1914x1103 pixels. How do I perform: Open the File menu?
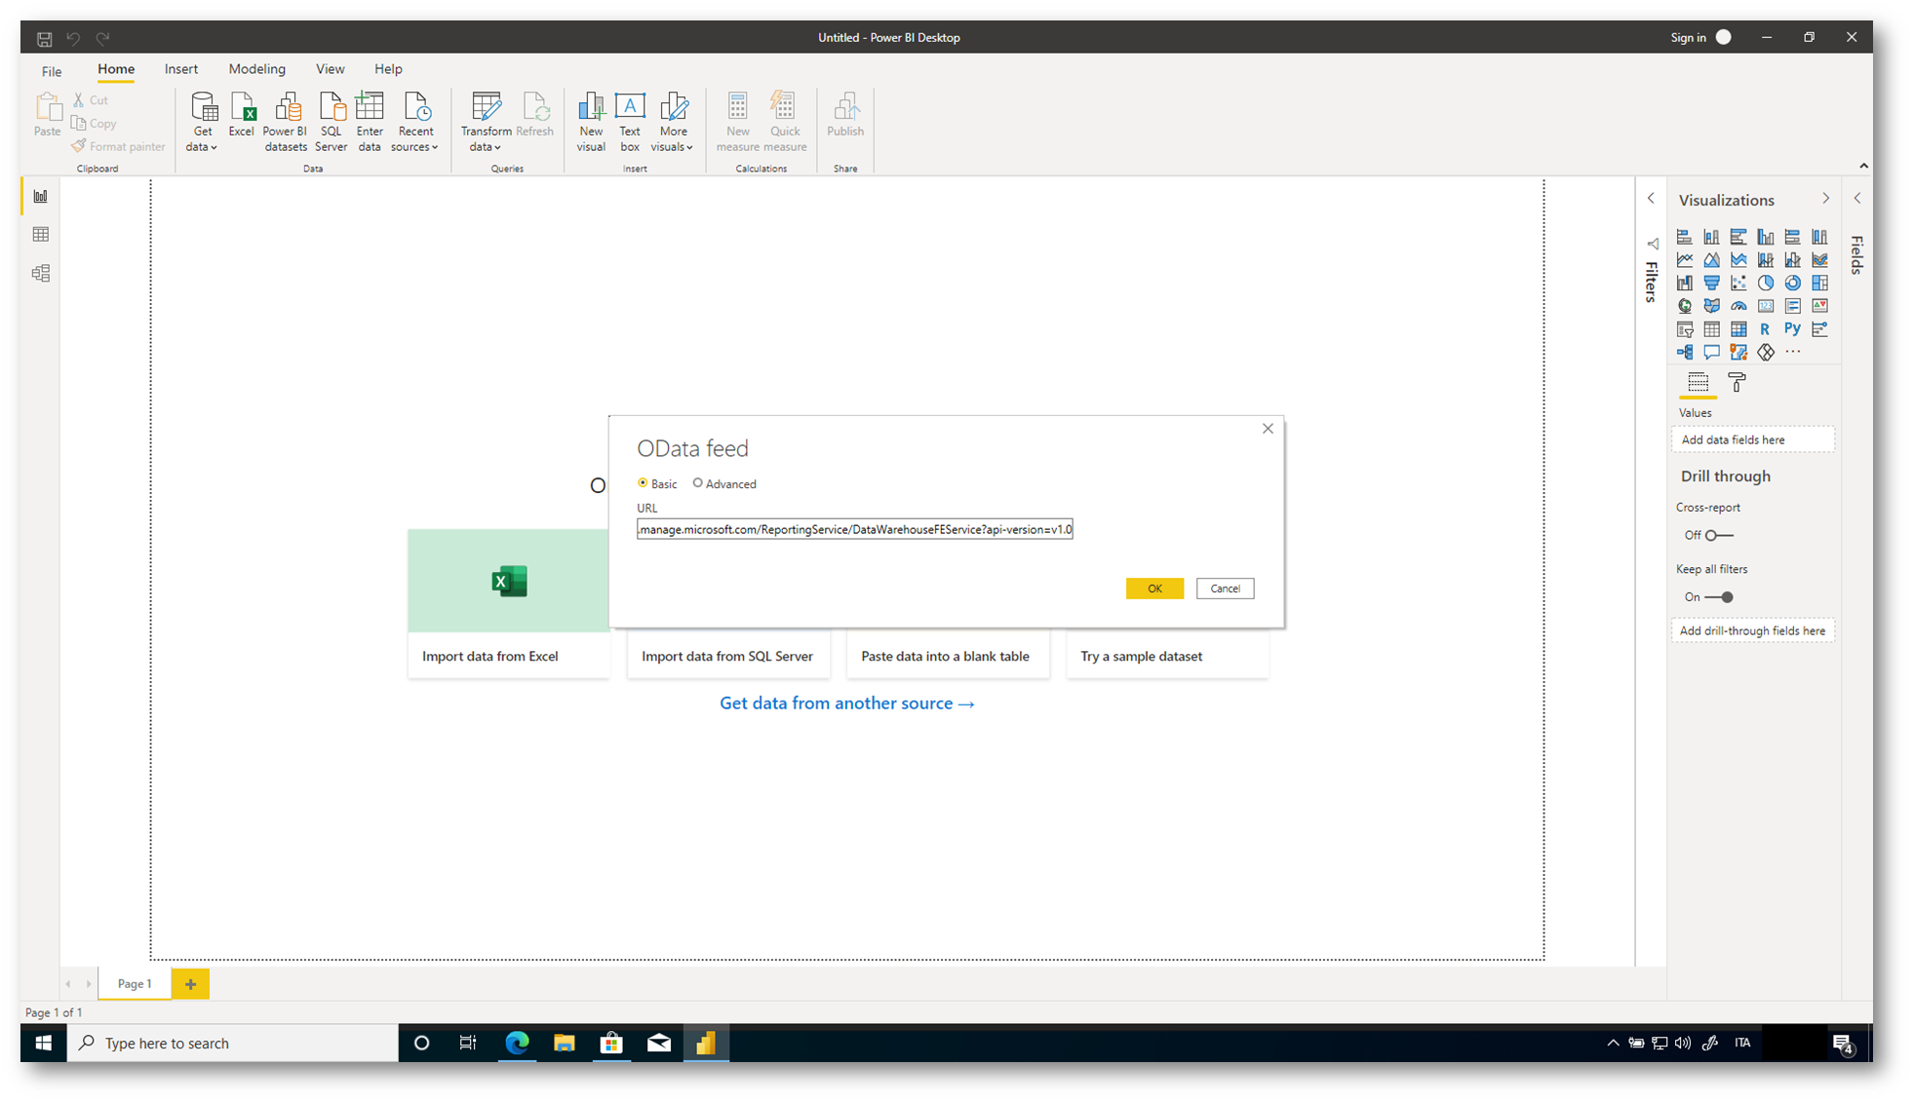click(x=52, y=70)
